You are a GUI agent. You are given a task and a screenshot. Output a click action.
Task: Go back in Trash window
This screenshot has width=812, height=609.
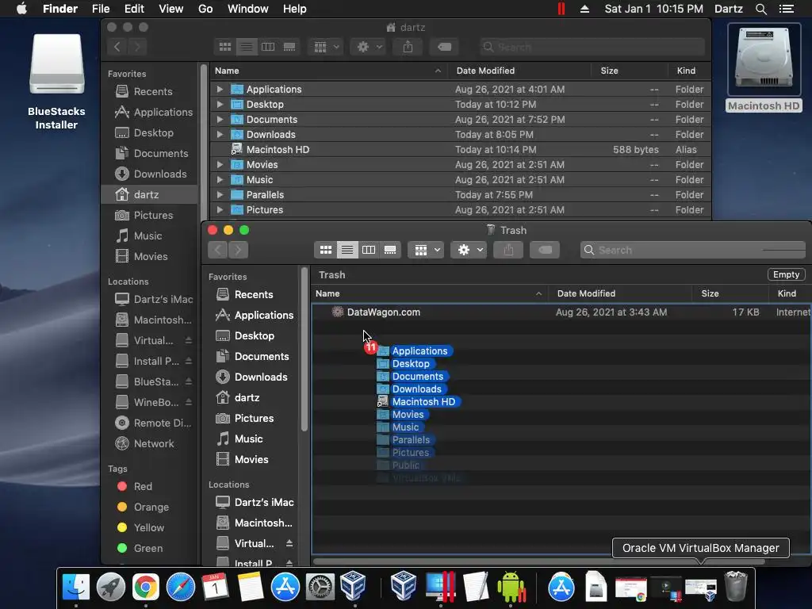pyautogui.click(x=218, y=250)
